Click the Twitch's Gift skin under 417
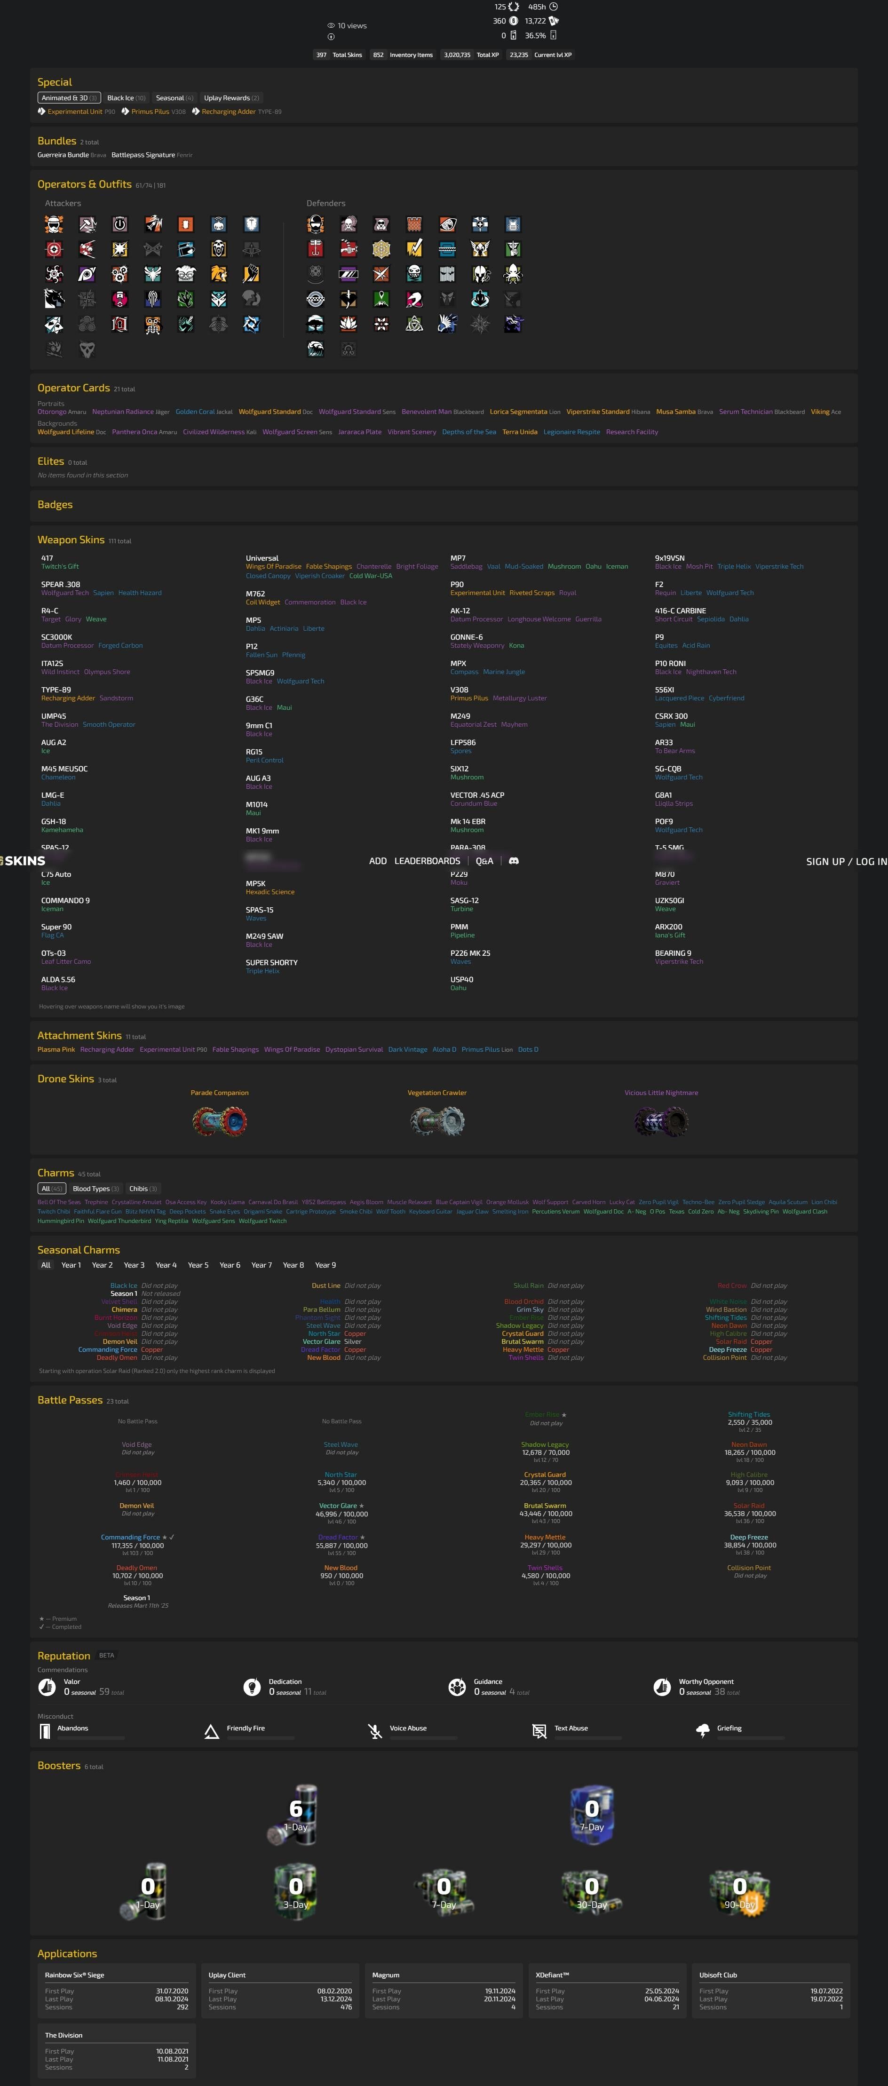 (x=60, y=567)
